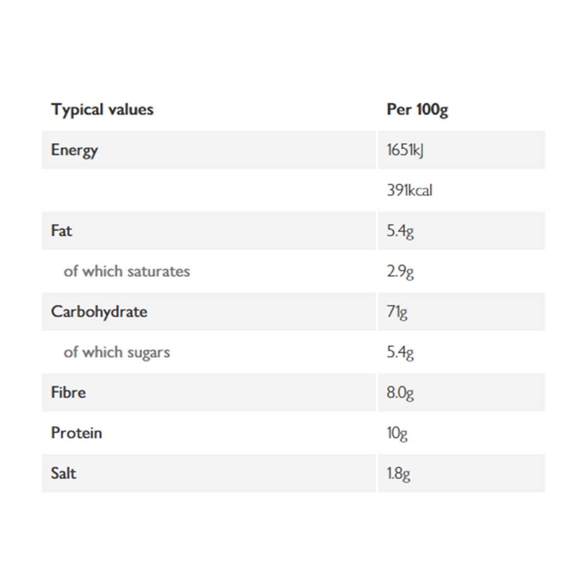Click the 5.4g value in Fat row
This screenshot has height=587, width=587.
[400, 231]
